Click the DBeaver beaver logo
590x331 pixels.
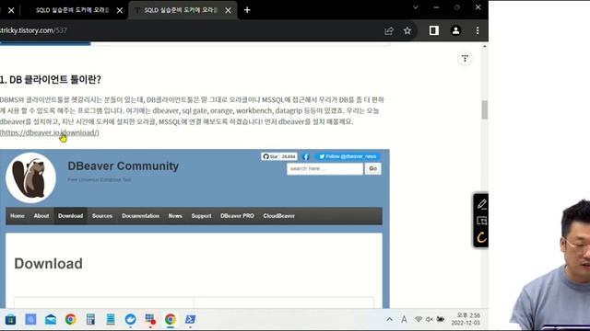(x=30, y=177)
